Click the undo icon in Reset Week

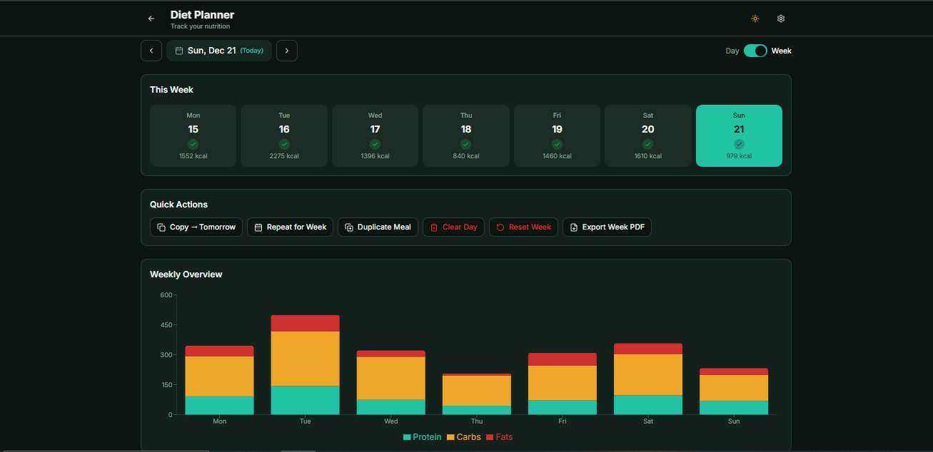[500, 227]
